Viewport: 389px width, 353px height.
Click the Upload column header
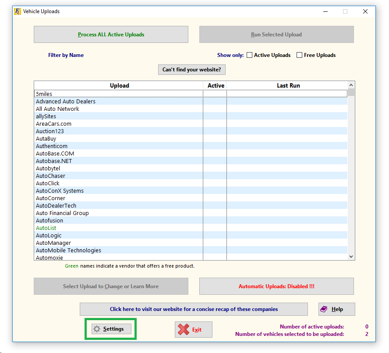[119, 85]
